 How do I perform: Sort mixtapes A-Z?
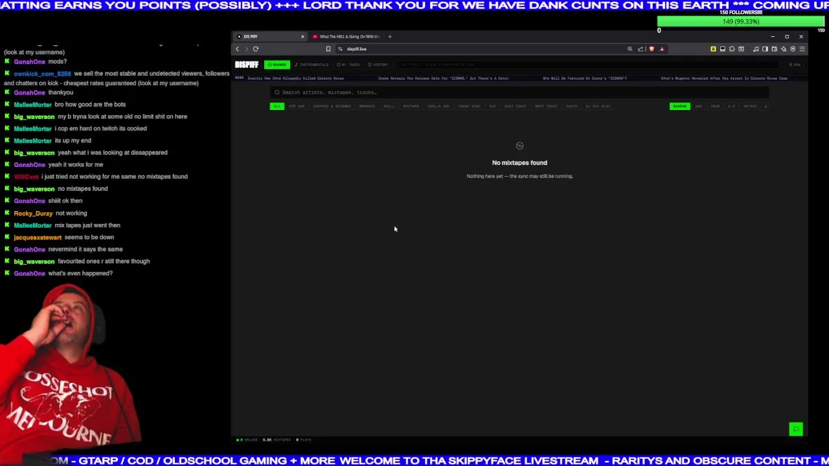click(731, 106)
